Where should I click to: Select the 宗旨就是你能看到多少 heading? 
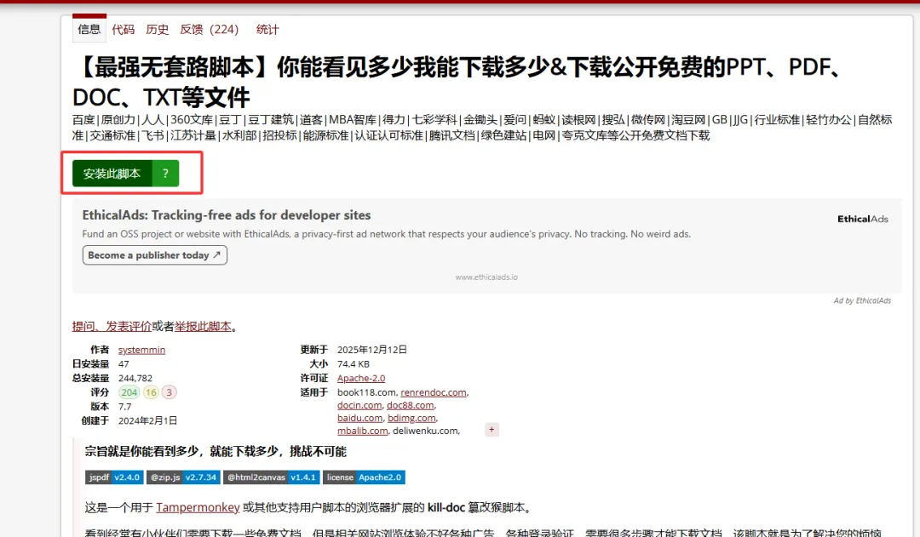[x=216, y=451]
